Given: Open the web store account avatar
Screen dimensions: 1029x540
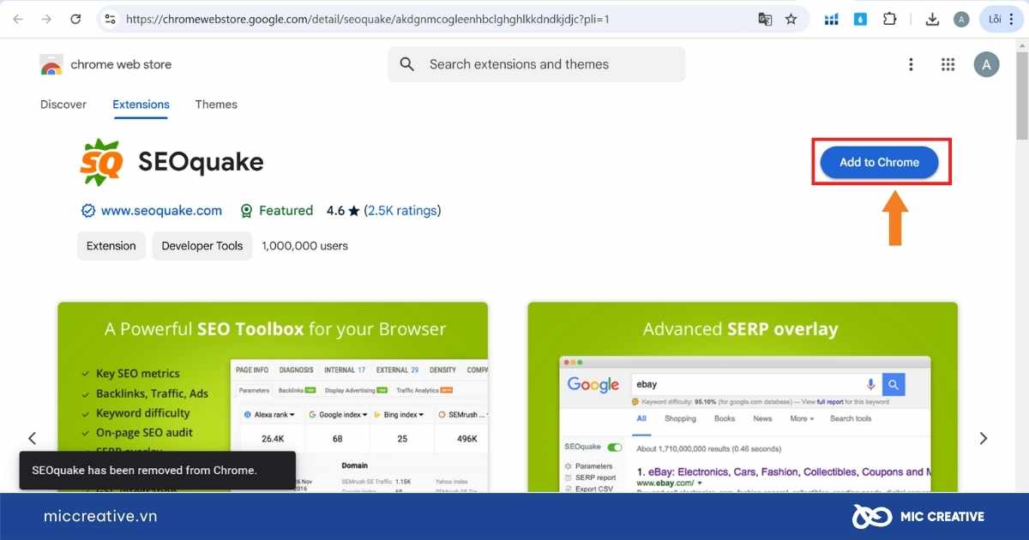Looking at the screenshot, I should 986,64.
